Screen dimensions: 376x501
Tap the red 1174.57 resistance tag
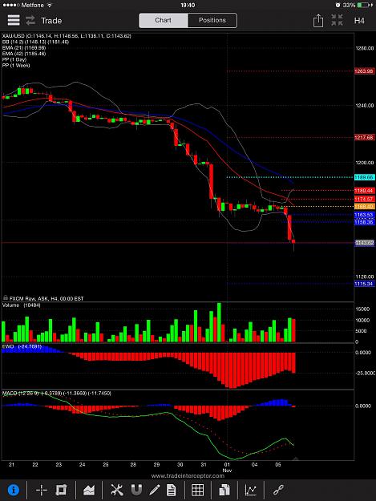tap(364, 199)
